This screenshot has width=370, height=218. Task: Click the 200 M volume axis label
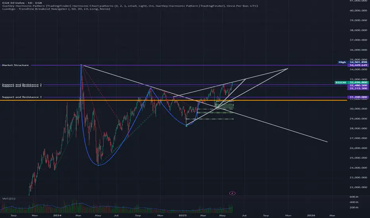point(354,207)
